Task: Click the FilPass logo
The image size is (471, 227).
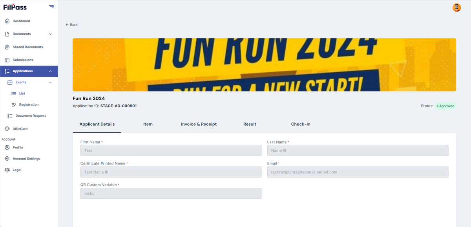Action: coord(15,7)
